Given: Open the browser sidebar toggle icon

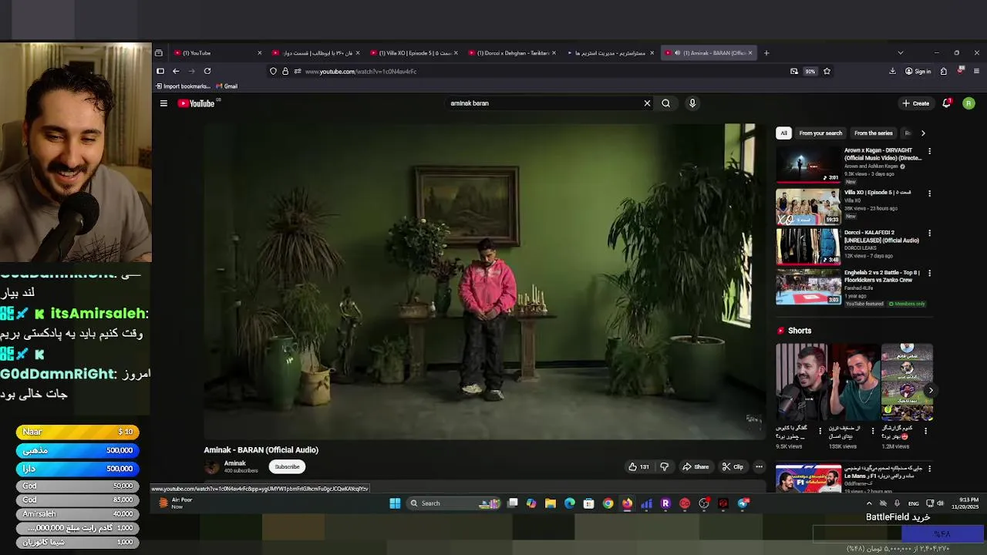Looking at the screenshot, I should (x=160, y=71).
